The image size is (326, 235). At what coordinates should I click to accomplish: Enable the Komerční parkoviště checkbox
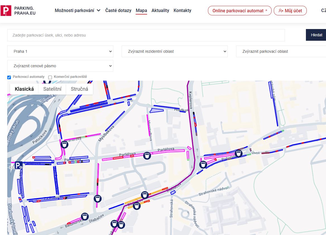(x=50, y=77)
